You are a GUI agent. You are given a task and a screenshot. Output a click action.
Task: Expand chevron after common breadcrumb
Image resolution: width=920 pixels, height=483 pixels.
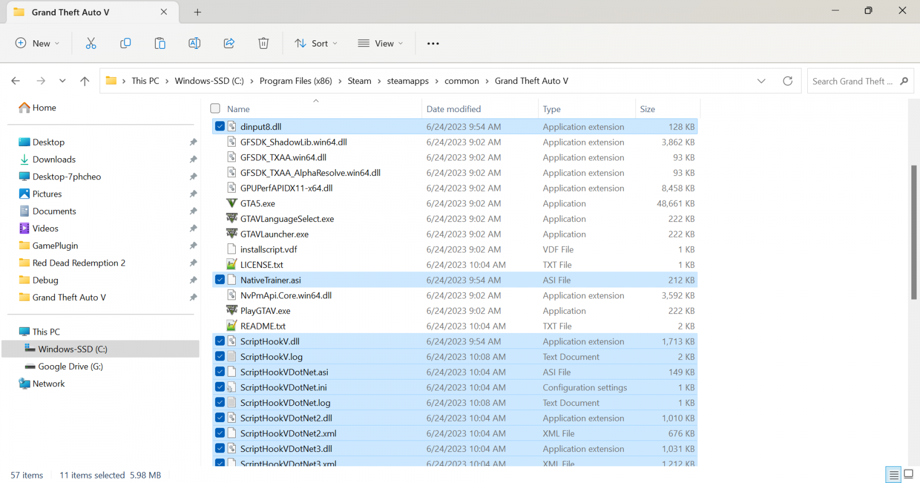click(x=487, y=81)
